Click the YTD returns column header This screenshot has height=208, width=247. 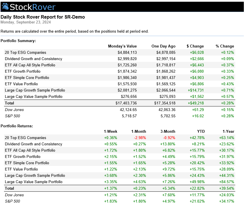coord(201,131)
